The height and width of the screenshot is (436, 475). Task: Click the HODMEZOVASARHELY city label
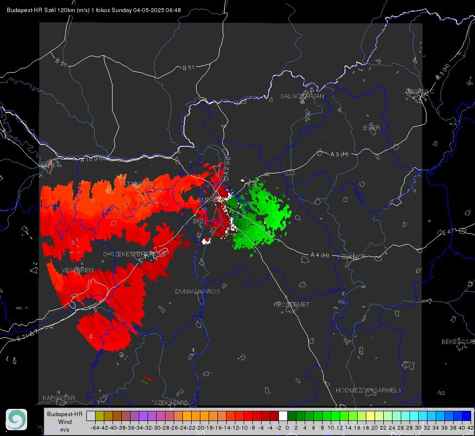pyautogui.click(x=368, y=390)
